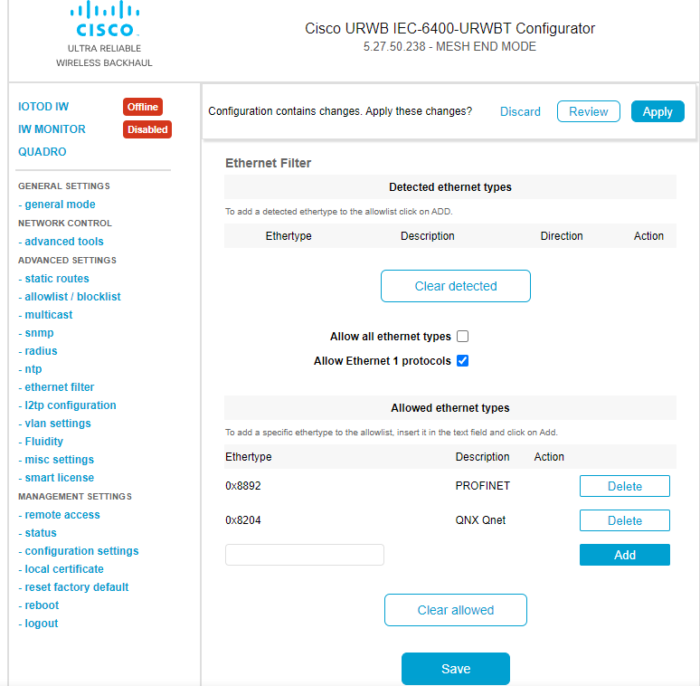
Task: Click Direction column header in detected table
Action: [x=562, y=236]
